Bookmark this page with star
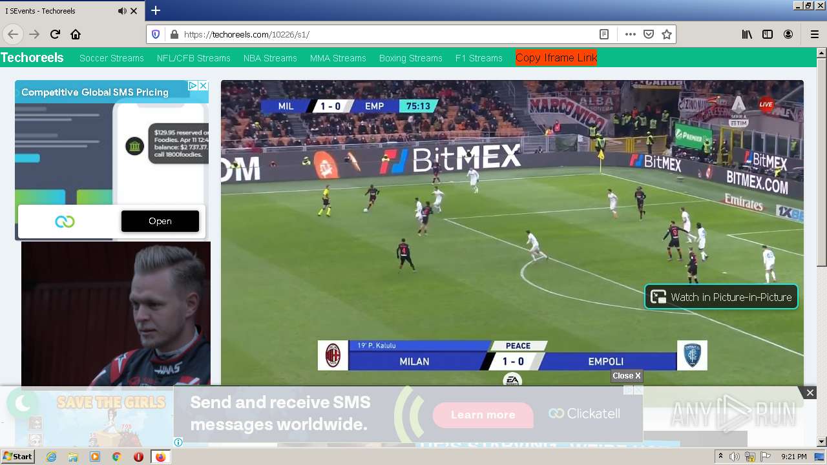Image resolution: width=827 pixels, height=465 pixels. (667, 34)
